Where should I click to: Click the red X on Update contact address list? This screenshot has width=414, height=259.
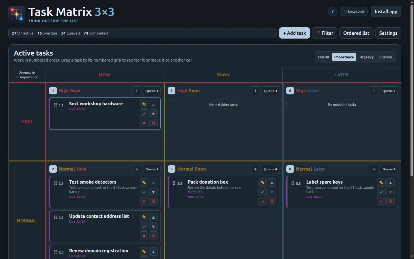pyautogui.click(x=144, y=236)
